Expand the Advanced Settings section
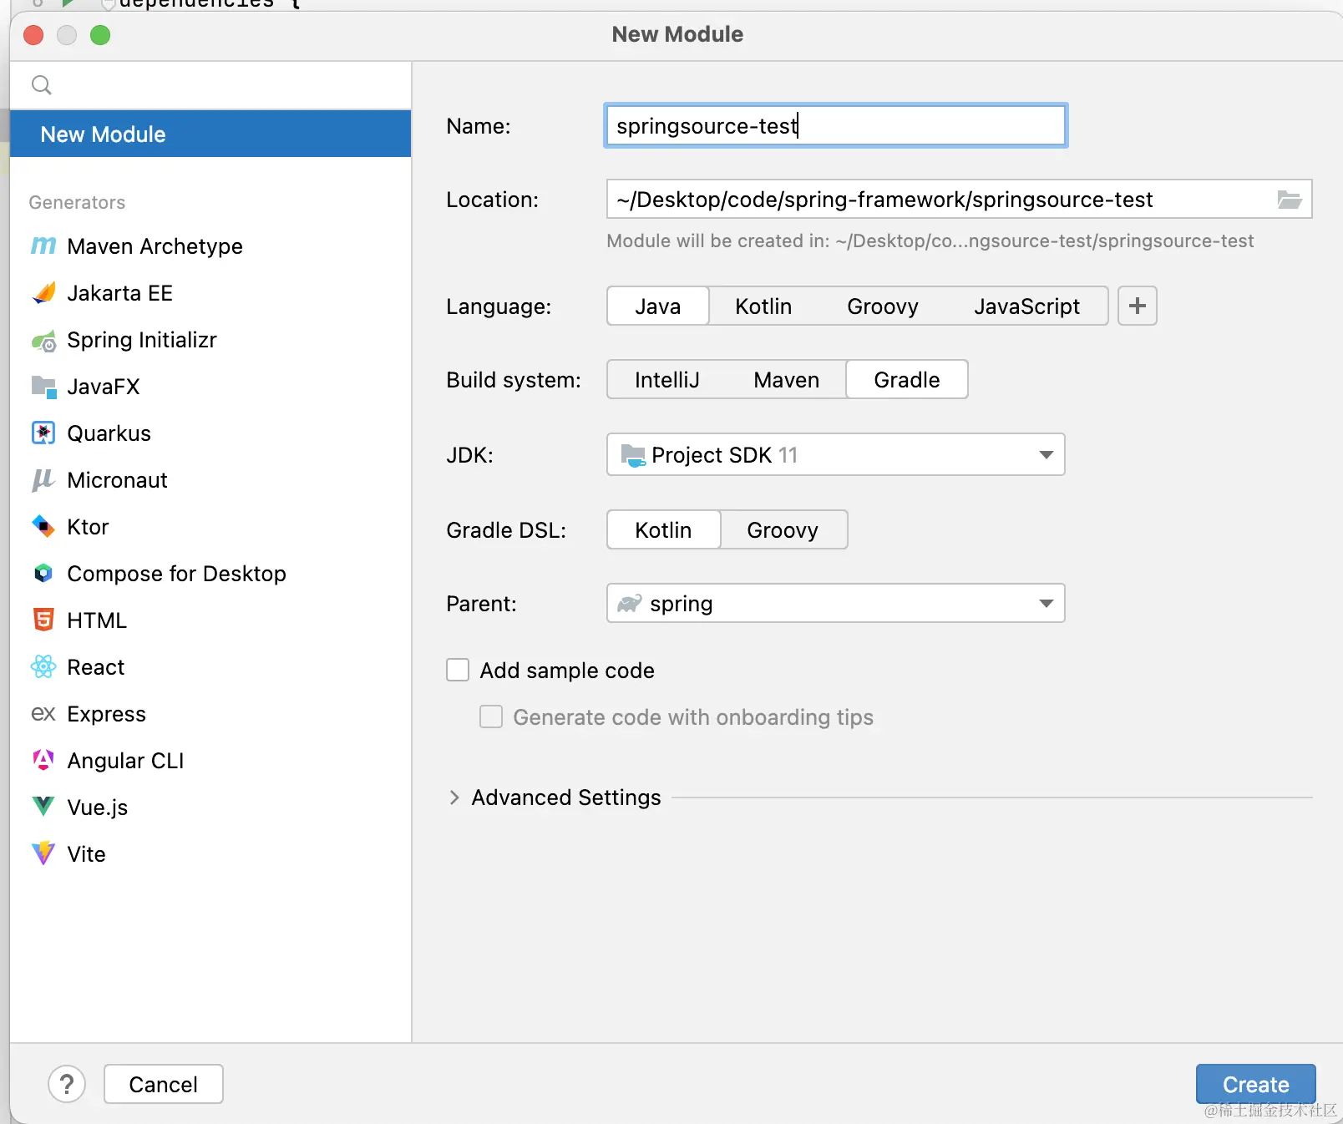Screen dimensions: 1343x1124 pos(454,797)
